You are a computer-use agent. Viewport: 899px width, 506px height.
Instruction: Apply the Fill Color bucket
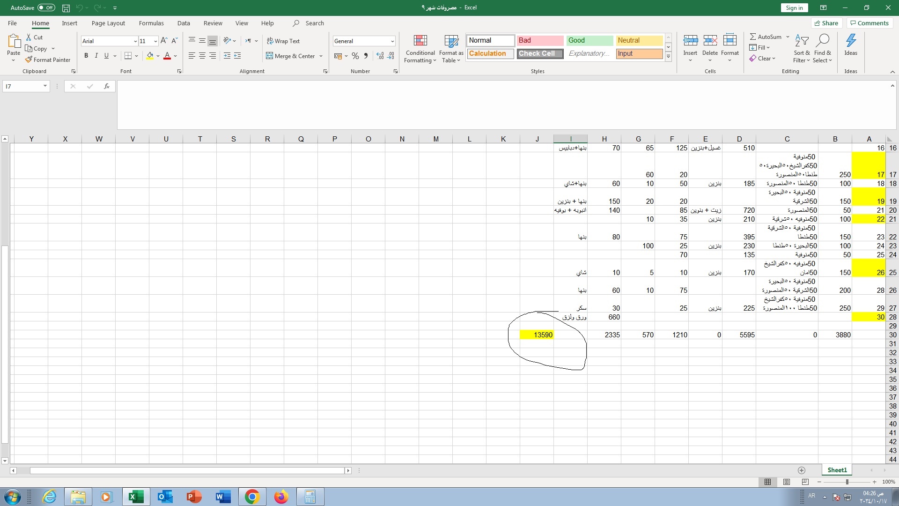[x=150, y=56]
